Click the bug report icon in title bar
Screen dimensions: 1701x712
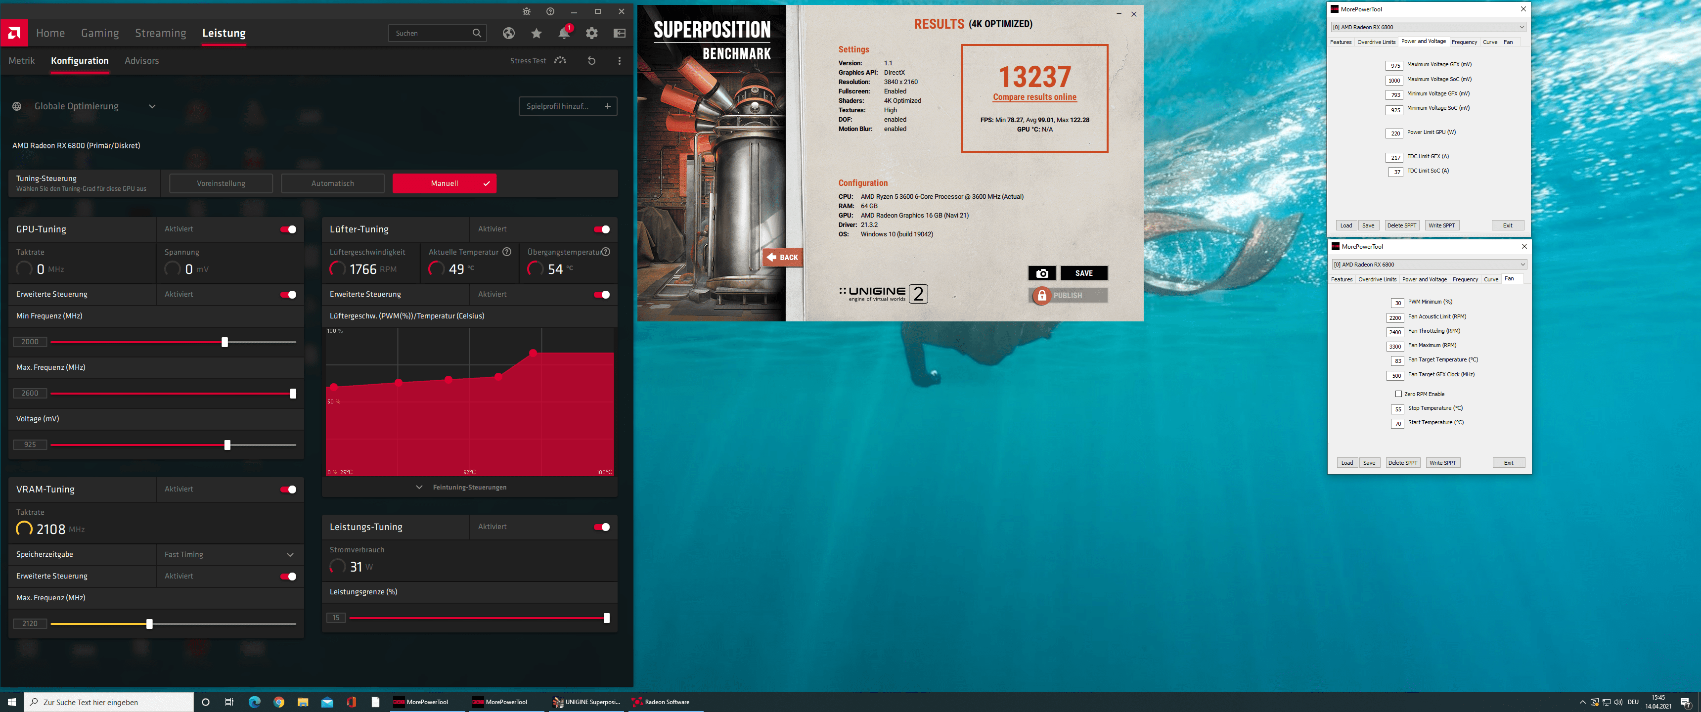[x=526, y=11]
